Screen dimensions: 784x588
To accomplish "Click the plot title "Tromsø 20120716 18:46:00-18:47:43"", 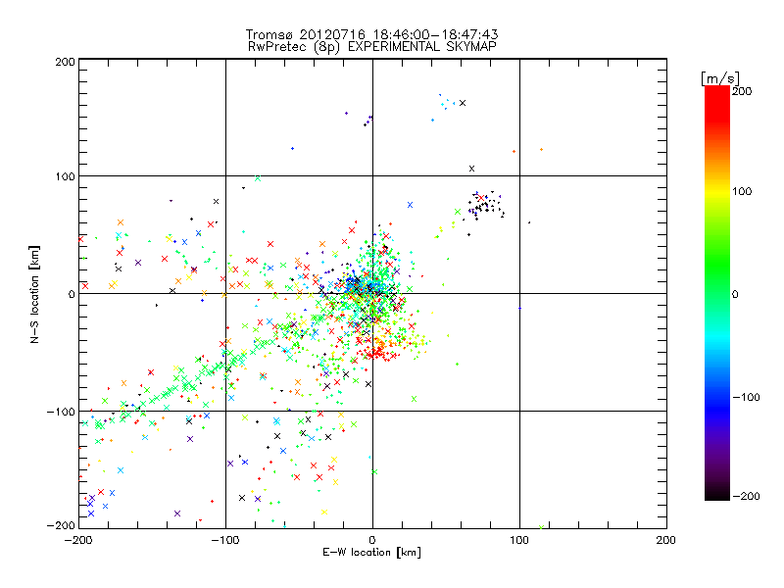I will point(372,34).
